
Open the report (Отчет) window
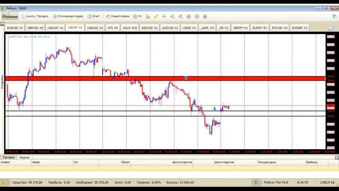93,16
